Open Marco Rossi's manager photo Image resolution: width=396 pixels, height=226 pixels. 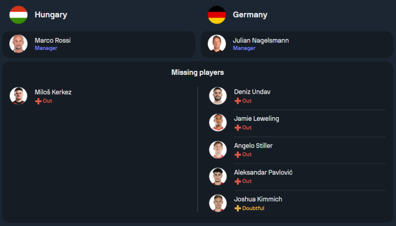click(x=19, y=44)
